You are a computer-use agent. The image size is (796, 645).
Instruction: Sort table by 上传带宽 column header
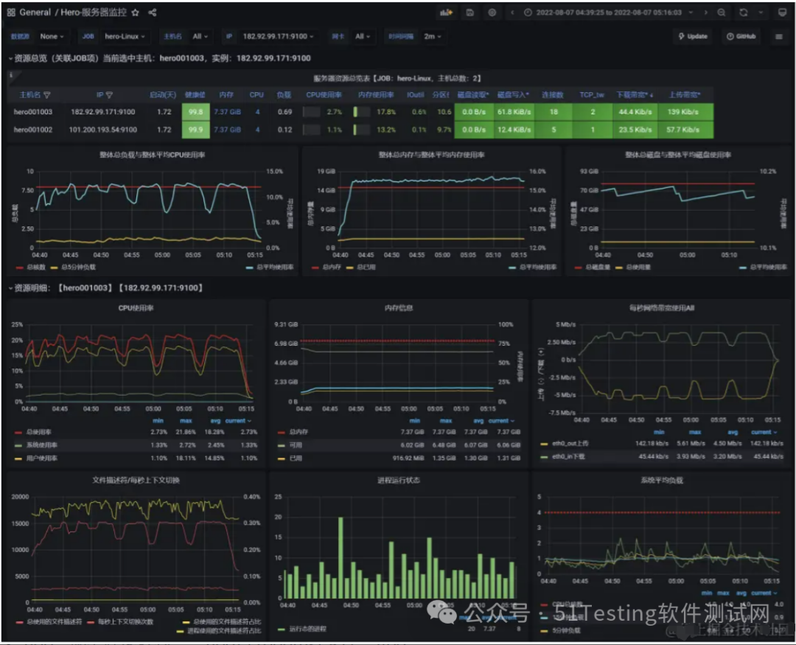684,95
